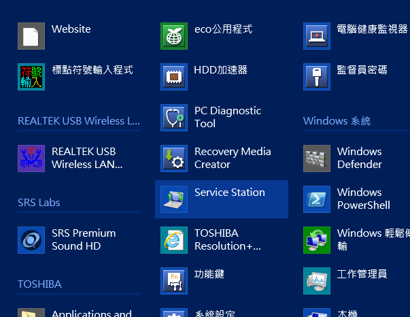410x317 pixels.
Task: Click the 標點符號輸入程式 label
Action: click(92, 70)
